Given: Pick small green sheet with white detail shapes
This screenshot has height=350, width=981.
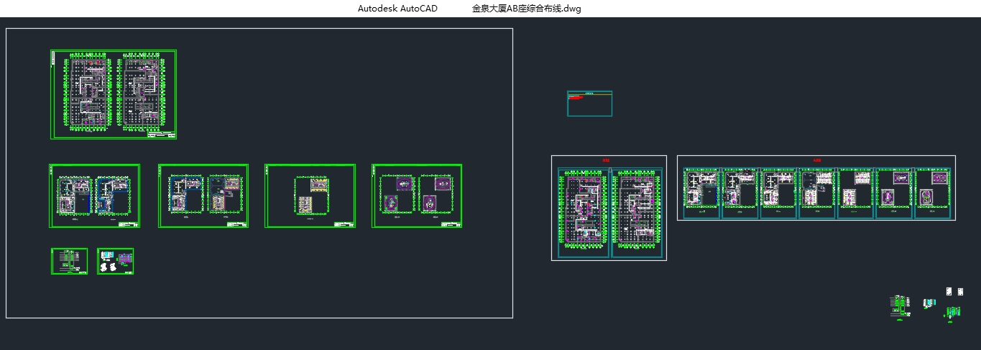Looking at the screenshot, I should point(116,261).
